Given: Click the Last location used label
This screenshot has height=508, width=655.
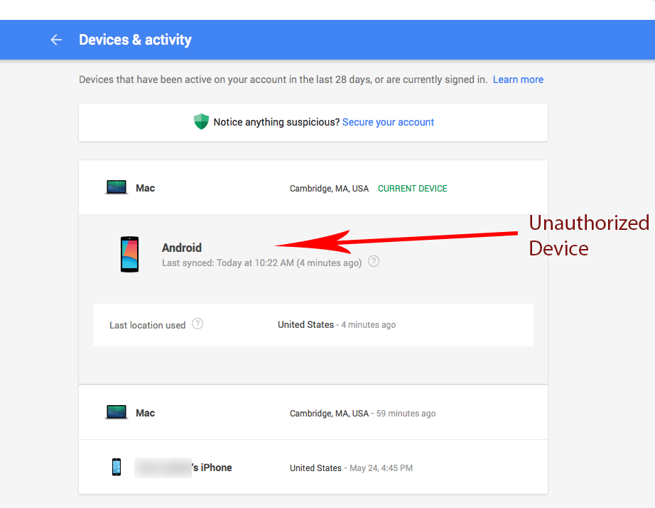Looking at the screenshot, I should (x=148, y=325).
